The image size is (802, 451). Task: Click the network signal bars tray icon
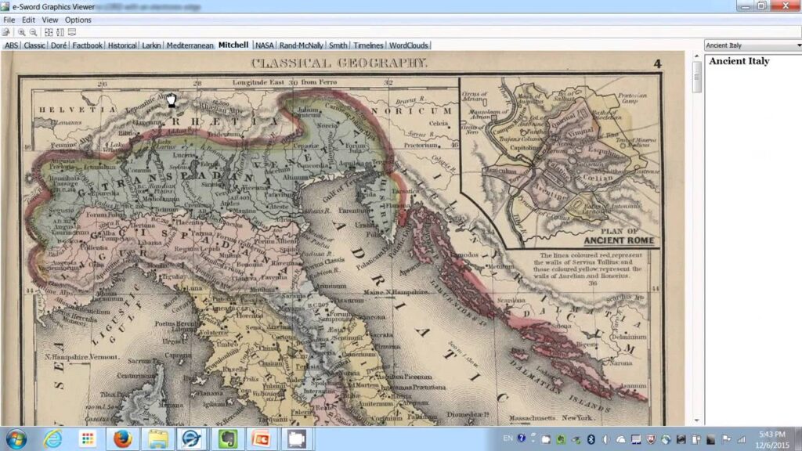(741, 439)
